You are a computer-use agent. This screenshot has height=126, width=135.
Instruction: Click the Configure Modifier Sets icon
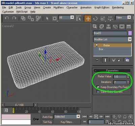pyautogui.click(x=127, y=60)
